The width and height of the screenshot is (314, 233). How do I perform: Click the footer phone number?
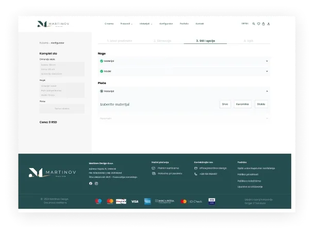(x=208, y=174)
